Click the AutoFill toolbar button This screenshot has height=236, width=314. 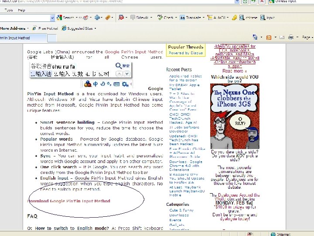pyautogui.click(x=216, y=17)
